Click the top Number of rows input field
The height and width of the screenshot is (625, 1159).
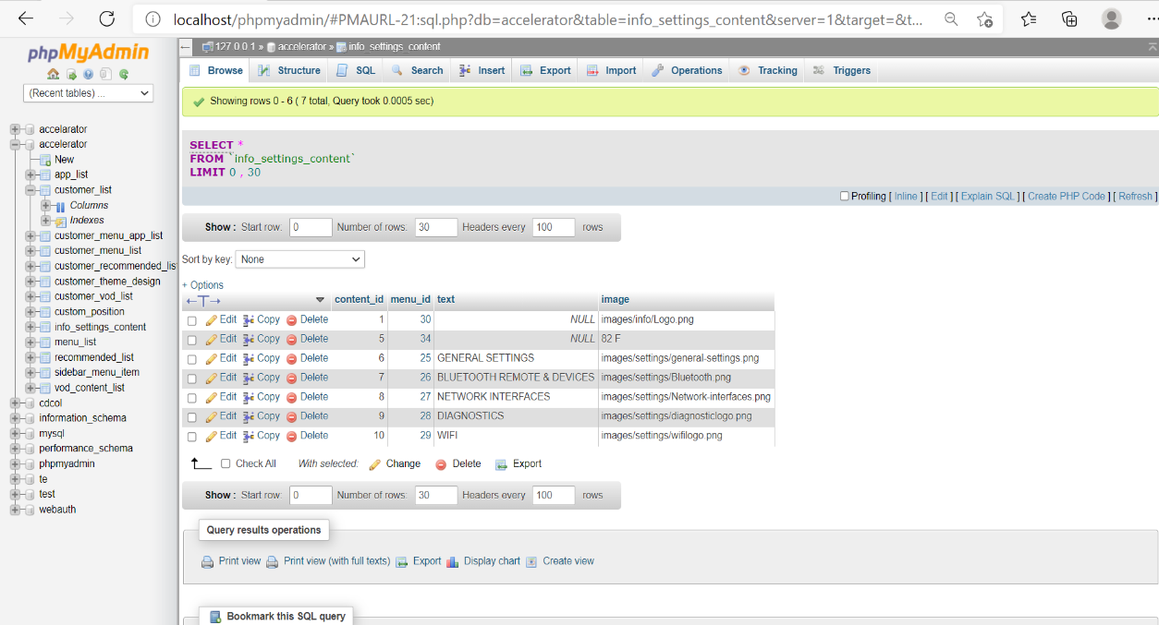(x=435, y=227)
